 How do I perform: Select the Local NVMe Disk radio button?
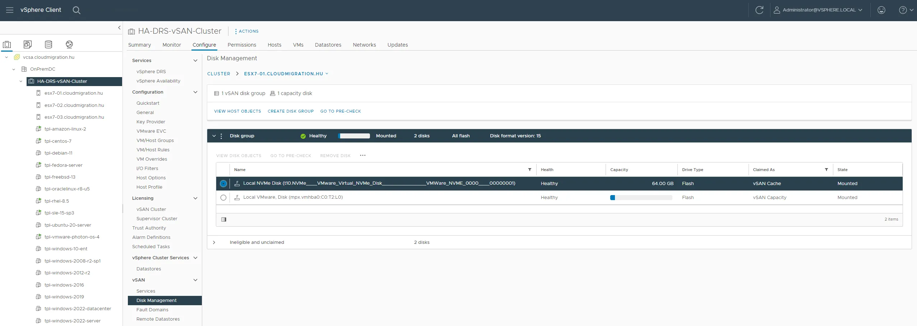(x=223, y=184)
